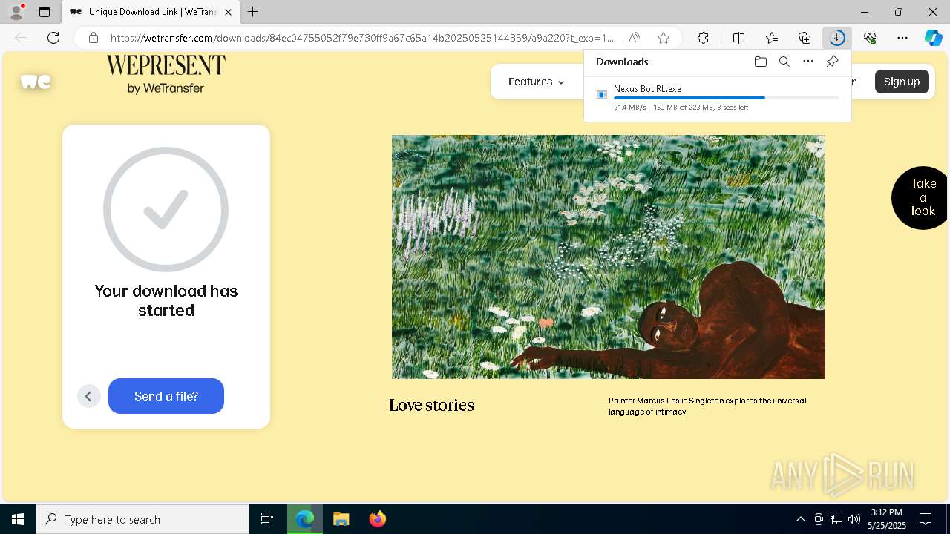Open the network tray icon

(x=836, y=519)
